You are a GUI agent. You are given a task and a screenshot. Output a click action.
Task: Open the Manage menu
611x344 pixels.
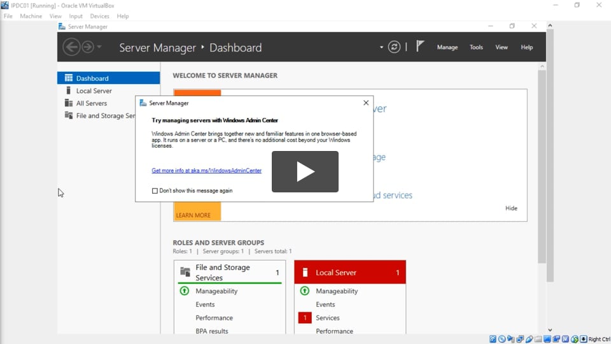[447, 47]
